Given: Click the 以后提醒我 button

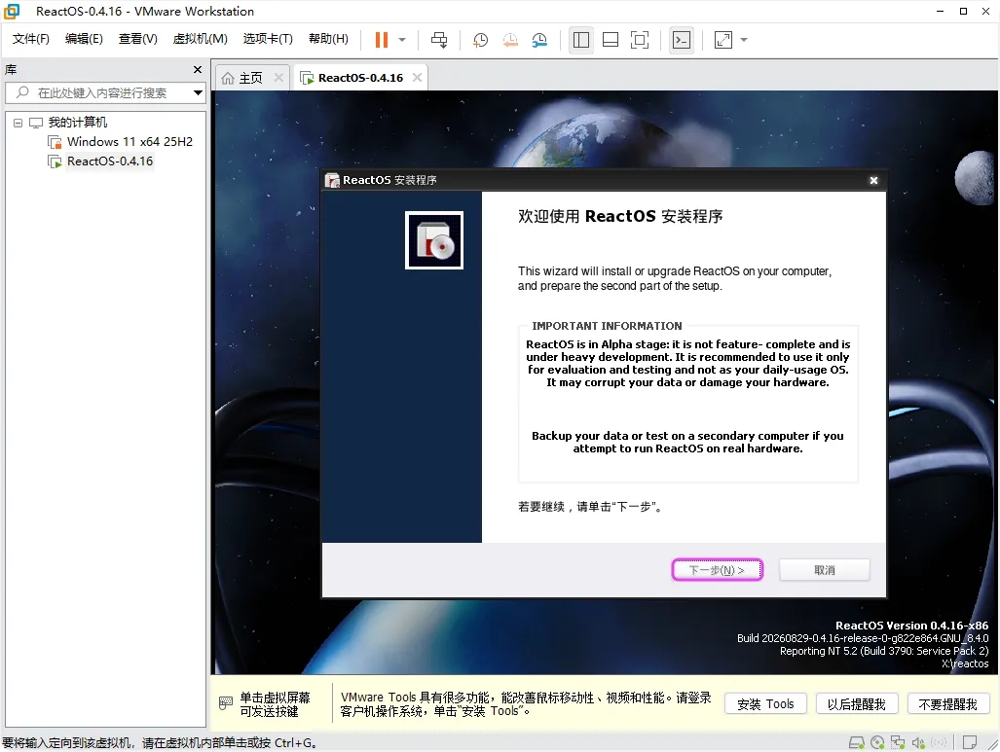Looking at the screenshot, I should coord(857,704).
